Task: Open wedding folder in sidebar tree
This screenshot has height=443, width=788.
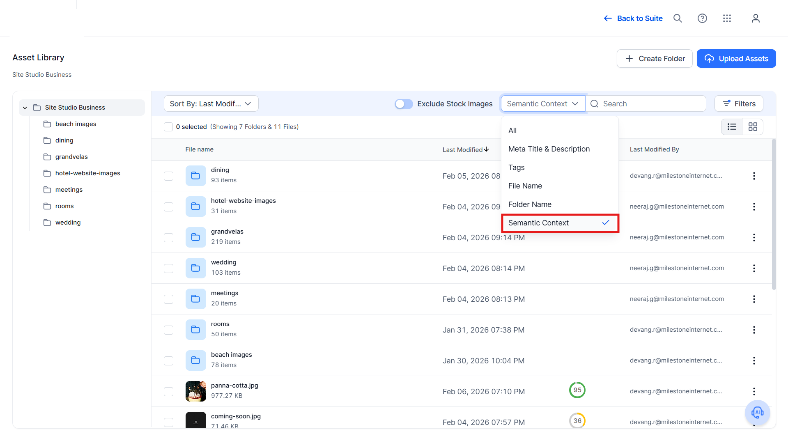Action: click(x=68, y=223)
